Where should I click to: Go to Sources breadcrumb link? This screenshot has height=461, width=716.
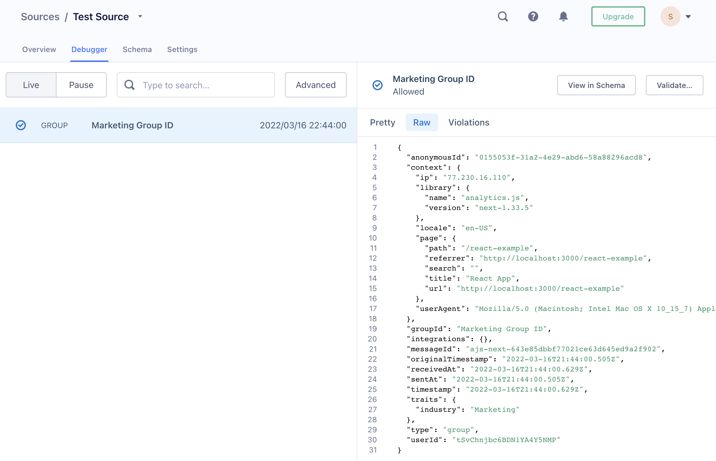[x=40, y=17]
